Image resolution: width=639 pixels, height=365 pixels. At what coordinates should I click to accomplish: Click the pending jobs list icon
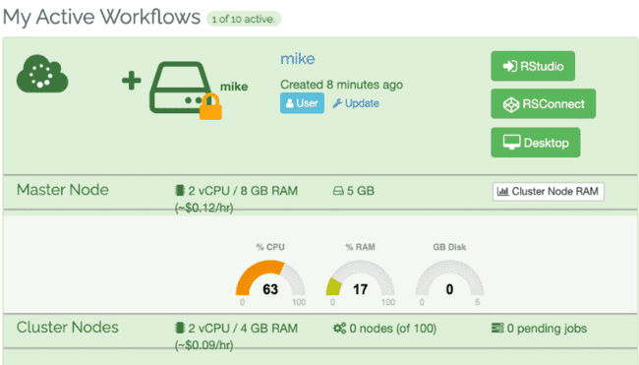click(497, 328)
